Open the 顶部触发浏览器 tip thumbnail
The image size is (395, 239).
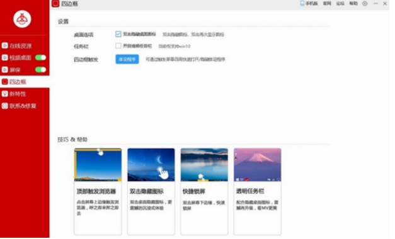(98, 165)
